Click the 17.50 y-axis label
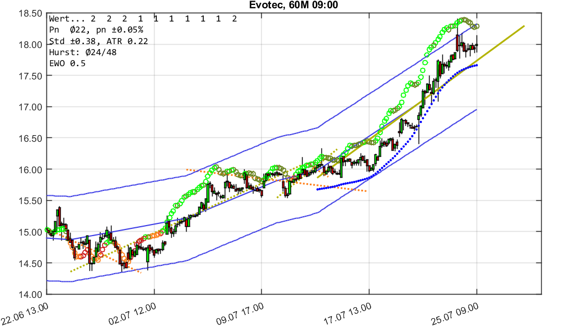587x326 pixels. [30, 76]
